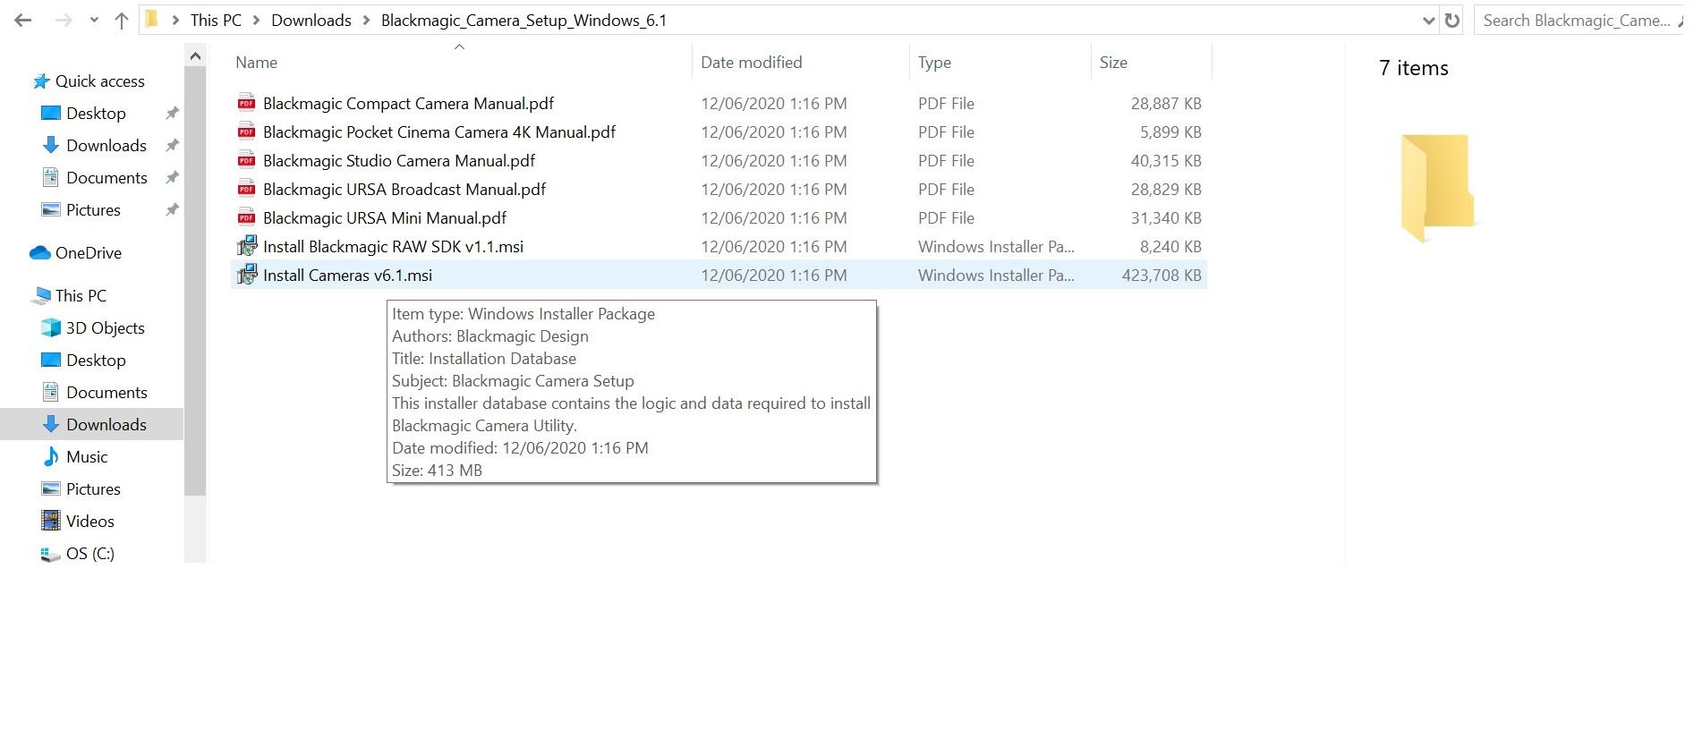
Task: Click the OS (C:) drive icon
Action: point(51,554)
